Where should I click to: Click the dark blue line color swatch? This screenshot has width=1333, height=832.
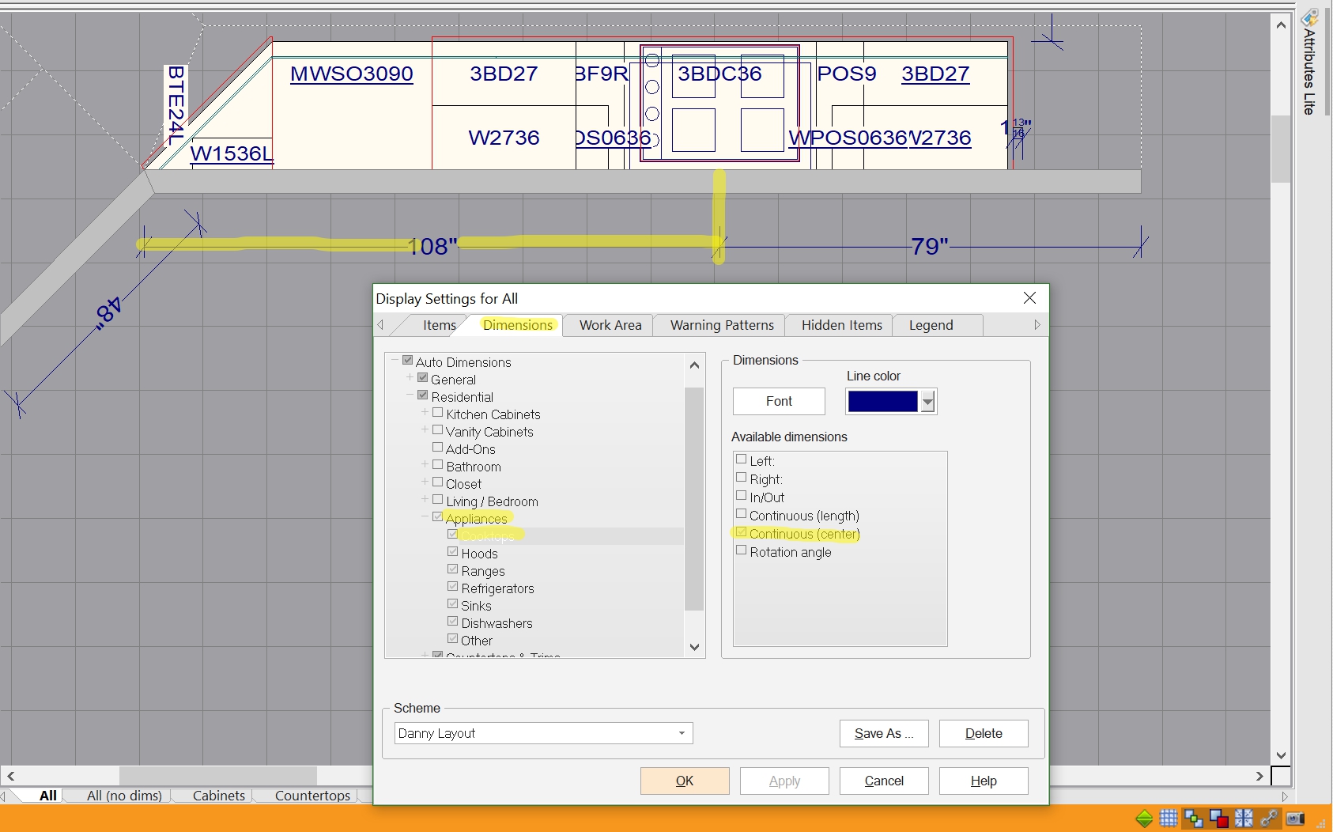[882, 402]
